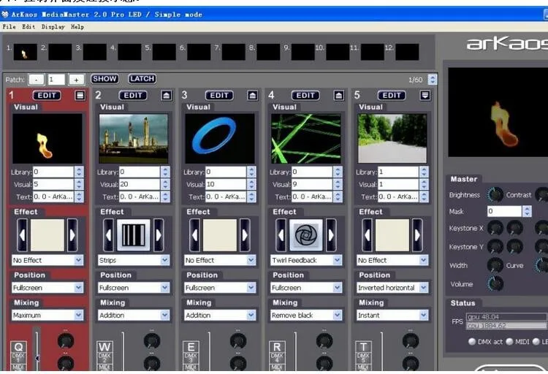
Task: Next effect arrow on layer 3
Action: click(x=245, y=235)
